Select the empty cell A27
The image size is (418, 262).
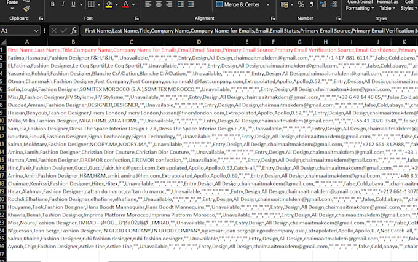coord(27,254)
